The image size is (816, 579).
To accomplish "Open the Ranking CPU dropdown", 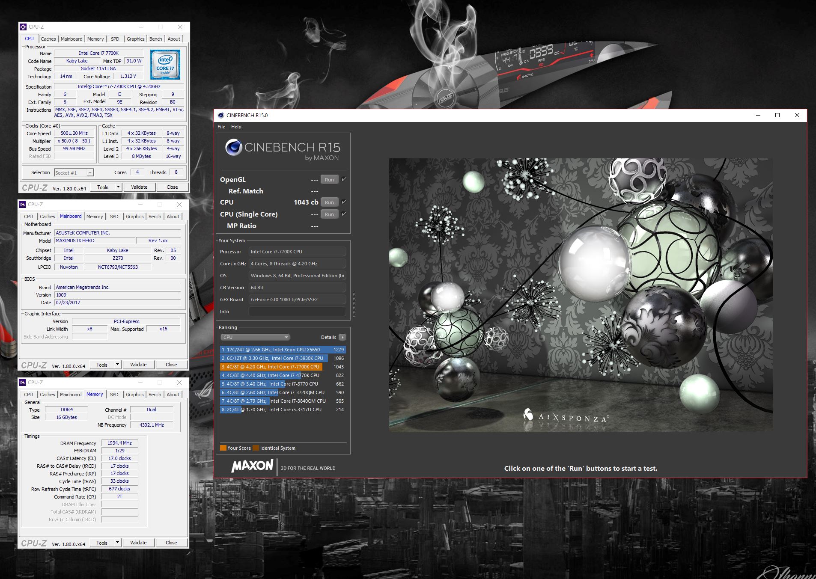I will pyautogui.click(x=255, y=337).
